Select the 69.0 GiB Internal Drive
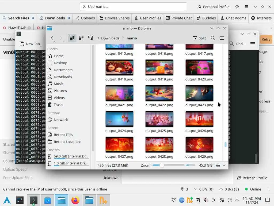The height and width of the screenshot is (206, 274). pyautogui.click(x=68, y=156)
